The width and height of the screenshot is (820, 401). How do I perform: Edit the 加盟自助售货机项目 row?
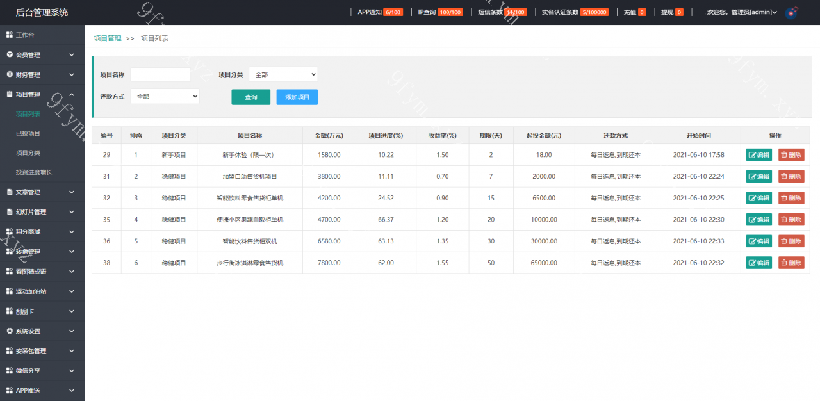tap(759, 176)
